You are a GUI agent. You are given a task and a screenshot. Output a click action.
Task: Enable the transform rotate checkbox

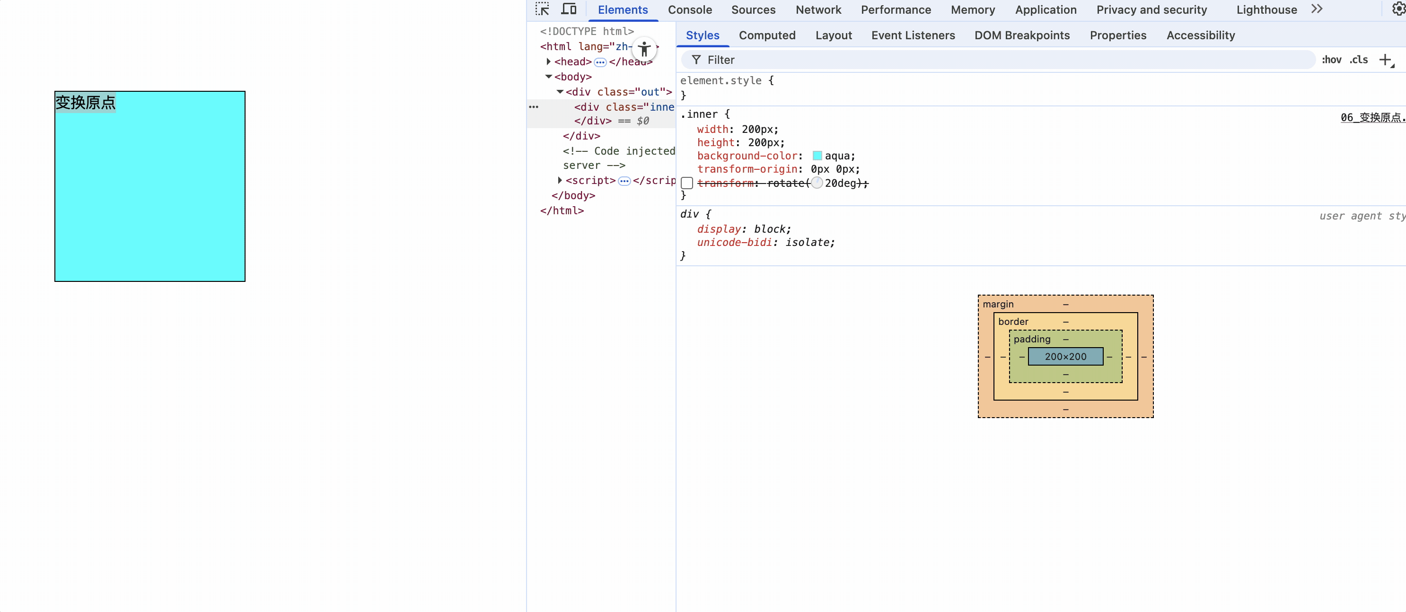click(x=687, y=184)
